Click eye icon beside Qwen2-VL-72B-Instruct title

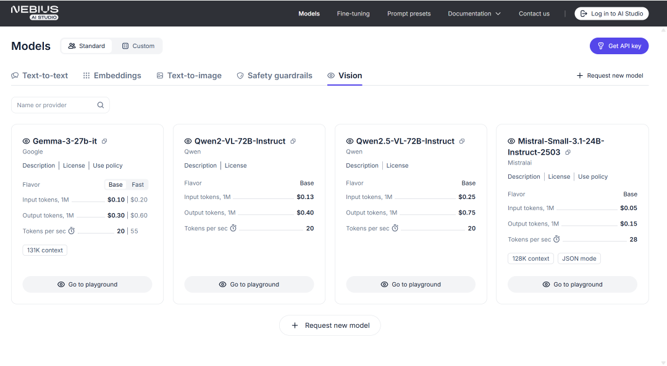coord(188,141)
